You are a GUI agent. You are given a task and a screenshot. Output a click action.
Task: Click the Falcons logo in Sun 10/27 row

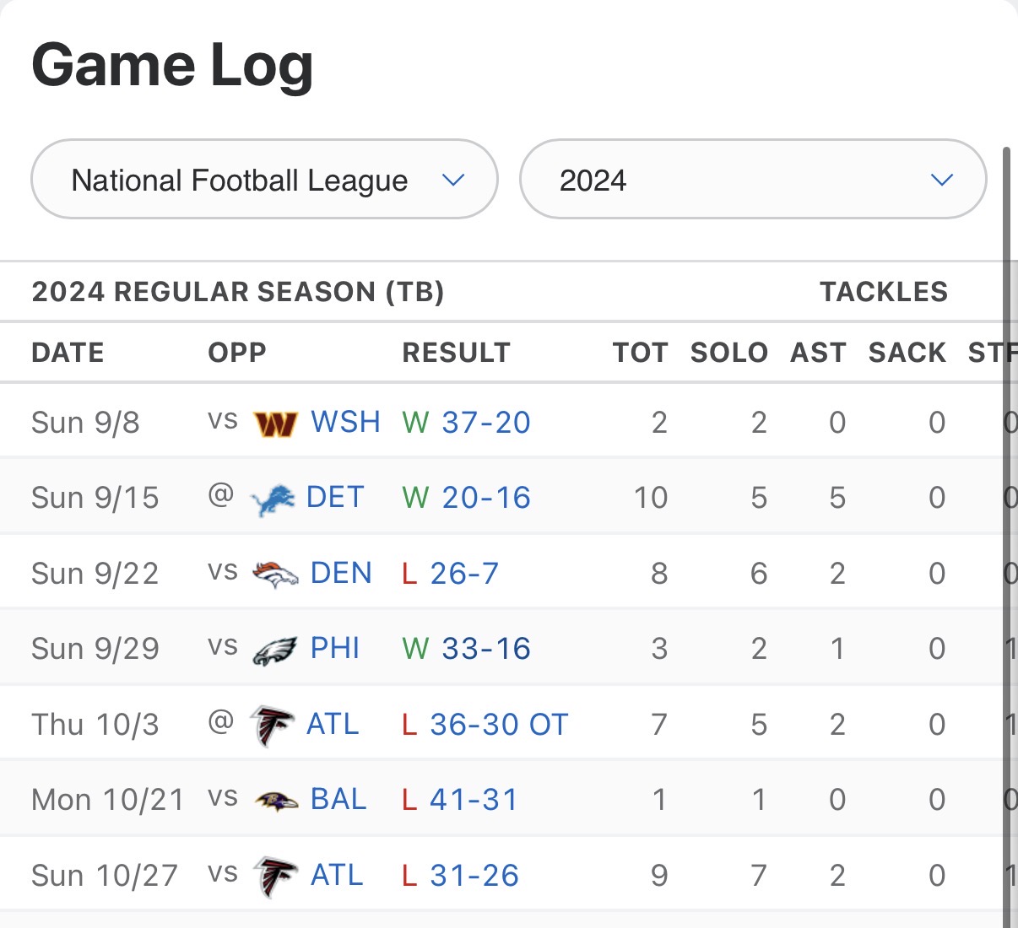pos(275,877)
